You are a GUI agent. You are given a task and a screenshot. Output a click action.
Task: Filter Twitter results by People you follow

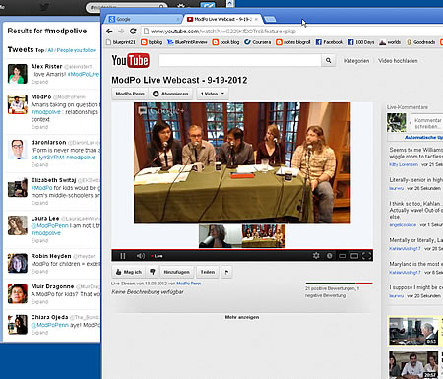(x=77, y=50)
